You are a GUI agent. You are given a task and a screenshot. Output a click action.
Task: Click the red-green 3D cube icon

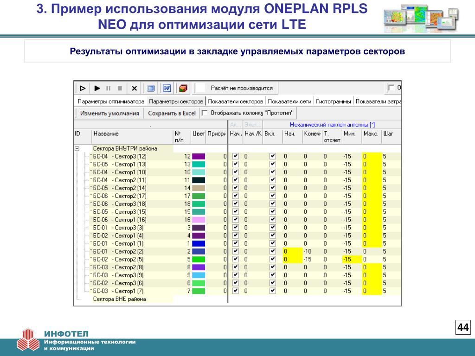pyautogui.click(x=183, y=89)
